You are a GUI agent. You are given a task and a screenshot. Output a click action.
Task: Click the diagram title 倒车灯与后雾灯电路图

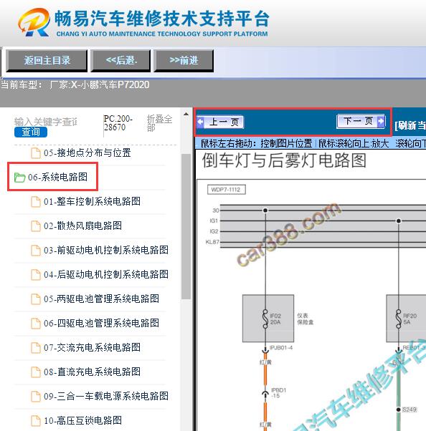click(x=284, y=160)
